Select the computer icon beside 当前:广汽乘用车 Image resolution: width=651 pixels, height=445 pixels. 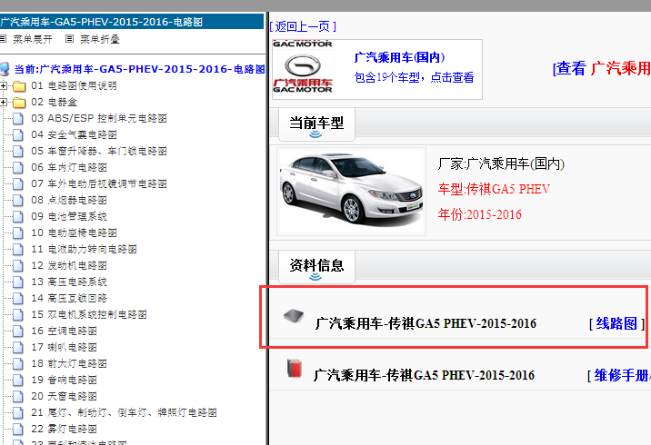[5, 69]
